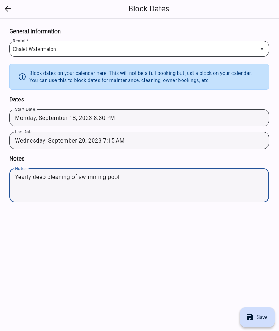
Task: Click the 'Rental *' floating label
Action: [20, 41]
